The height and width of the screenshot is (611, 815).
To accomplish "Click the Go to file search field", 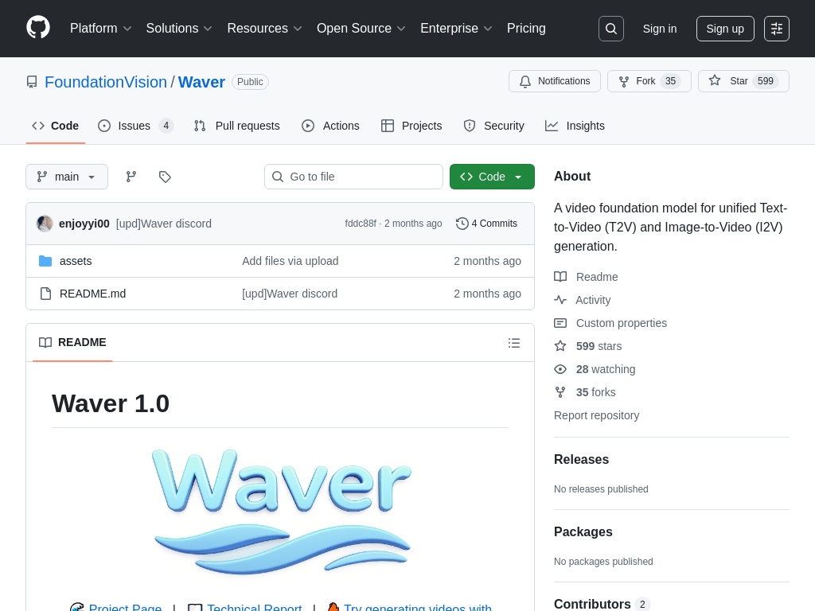I will point(353,177).
